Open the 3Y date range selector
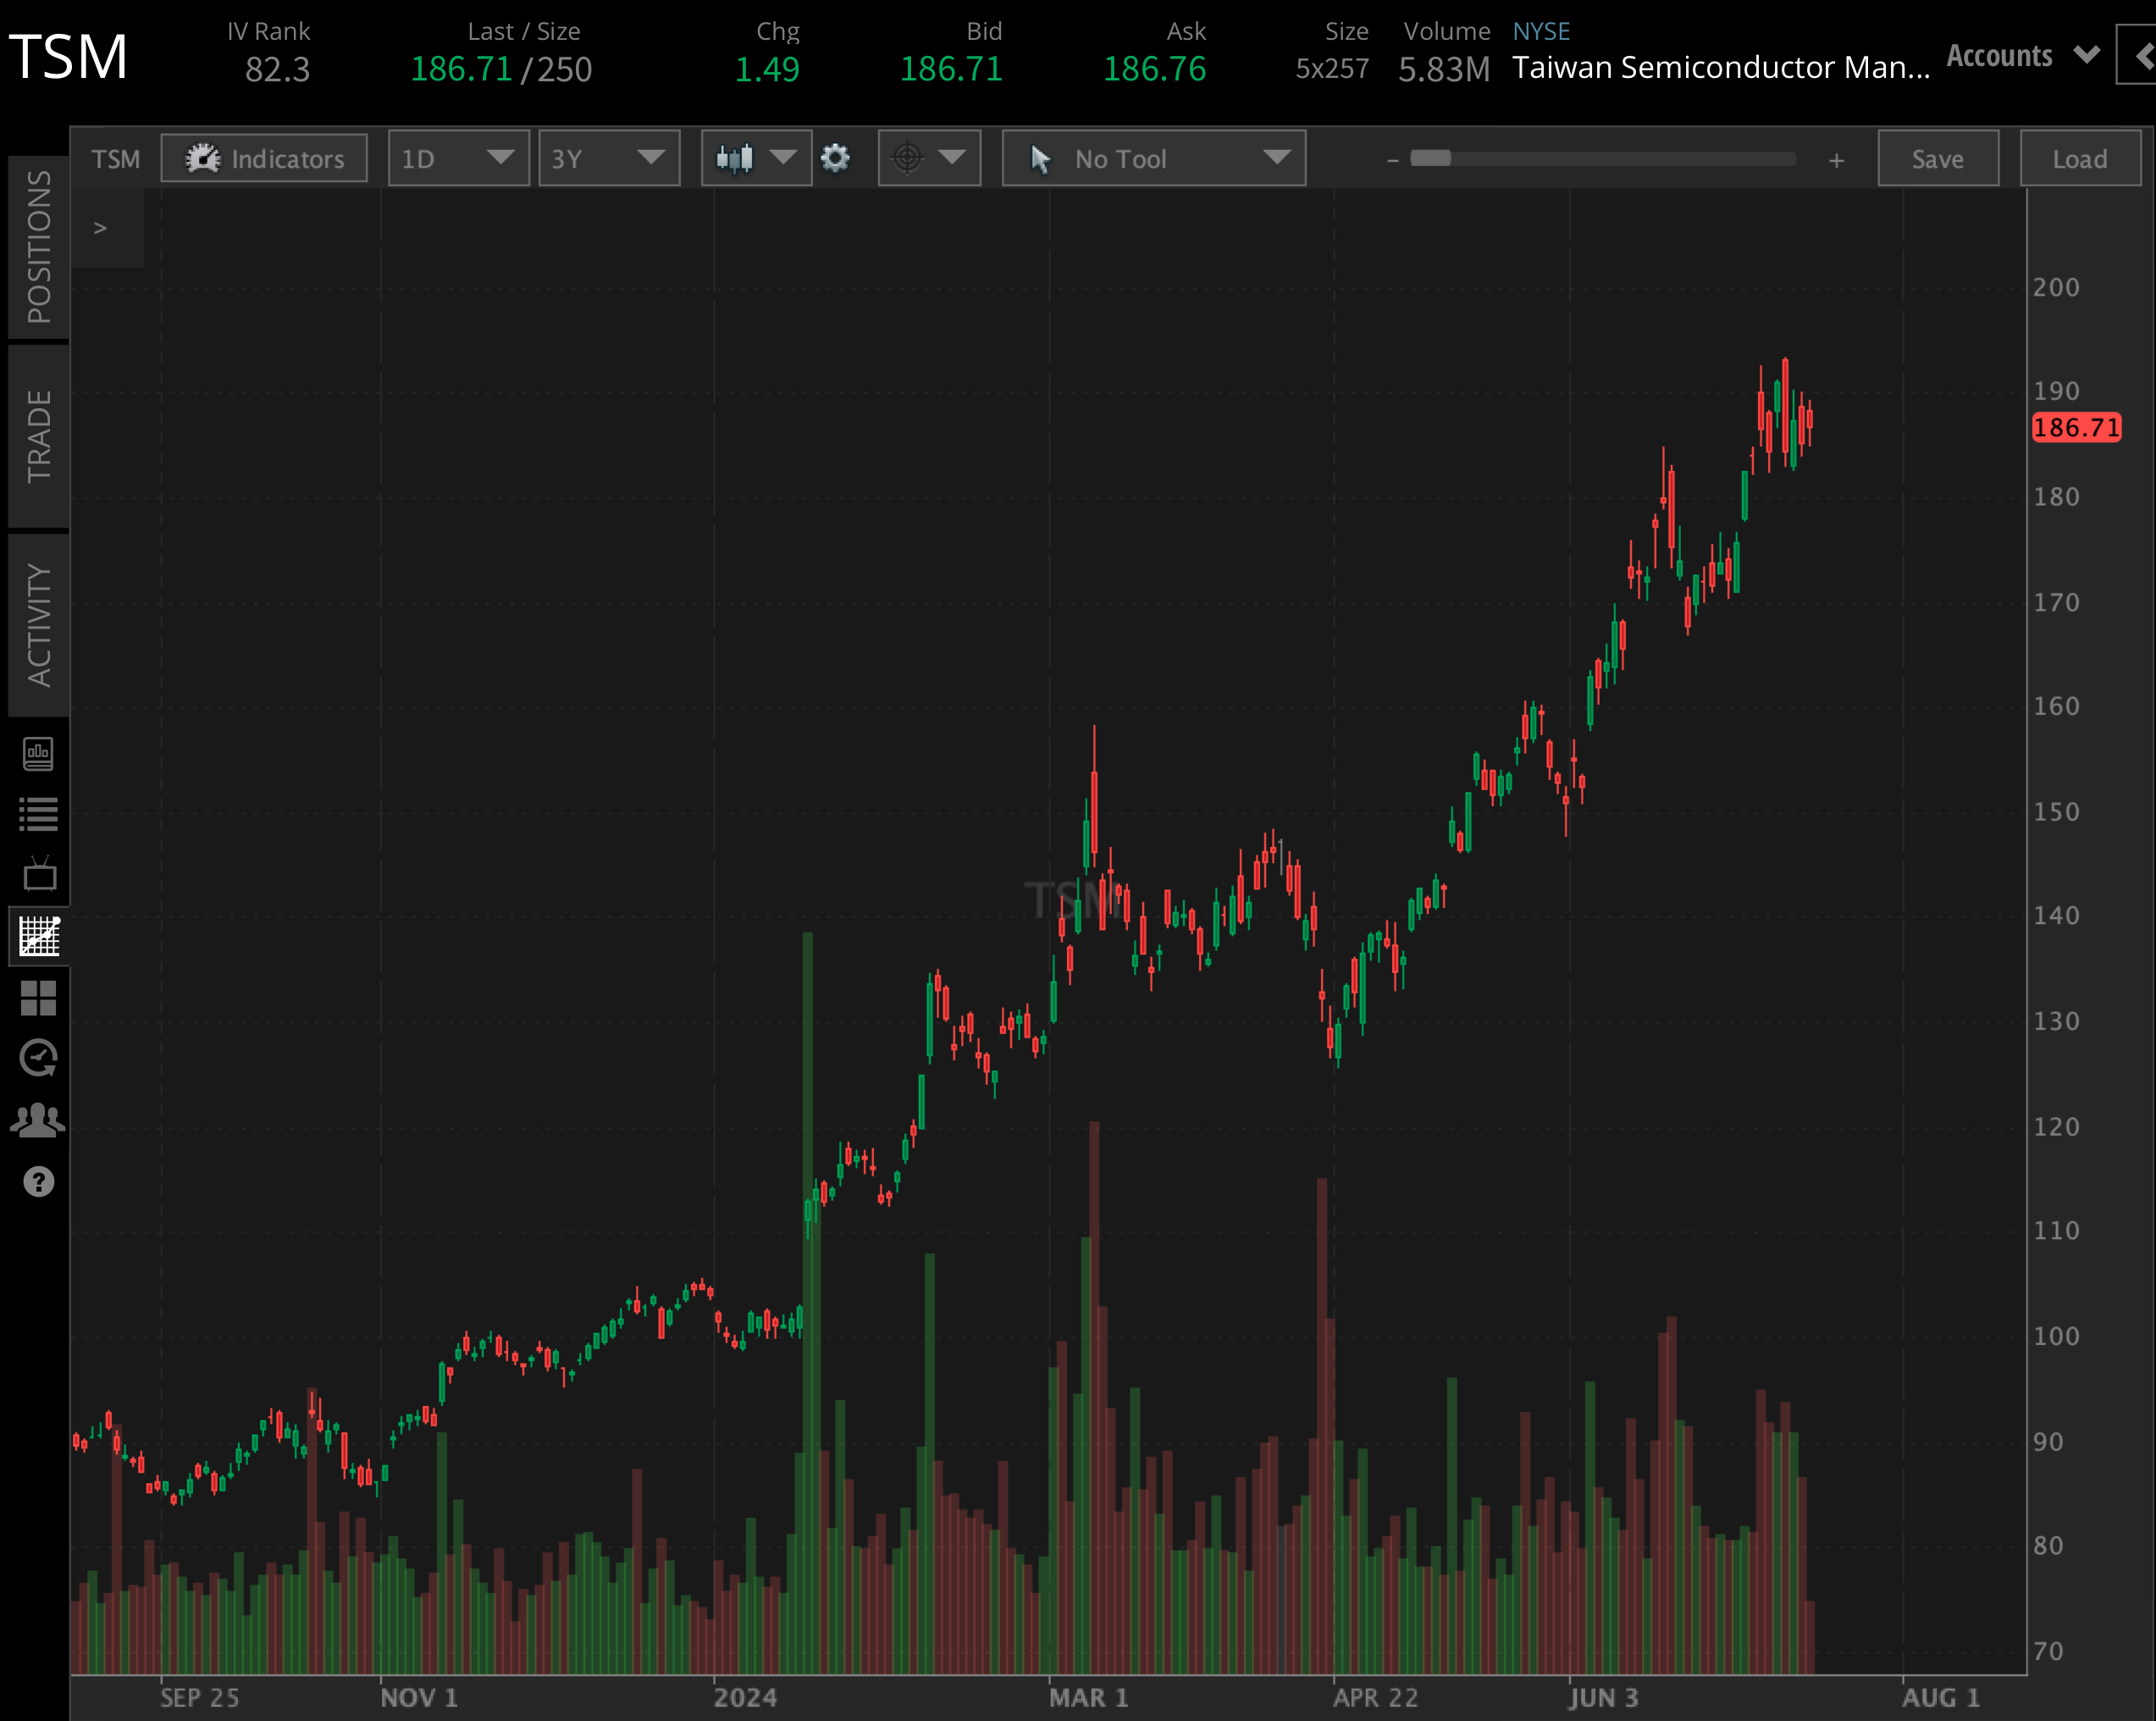The image size is (2156, 1721). (x=609, y=158)
